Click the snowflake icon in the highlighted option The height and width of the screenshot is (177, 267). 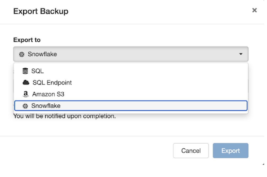click(x=25, y=106)
